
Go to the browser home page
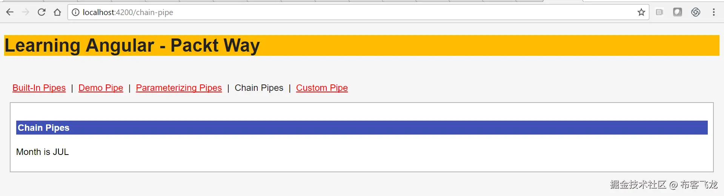pos(57,12)
